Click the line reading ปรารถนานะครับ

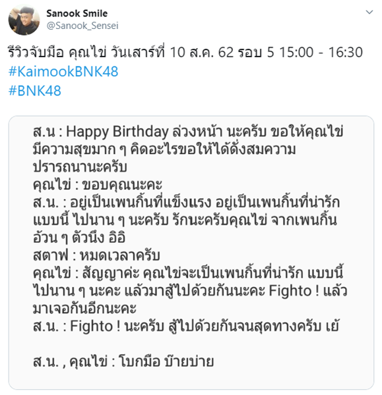(80, 167)
